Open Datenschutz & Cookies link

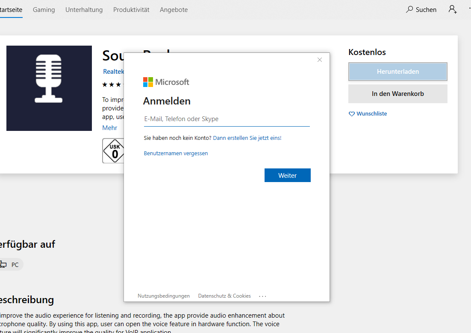pyautogui.click(x=224, y=296)
